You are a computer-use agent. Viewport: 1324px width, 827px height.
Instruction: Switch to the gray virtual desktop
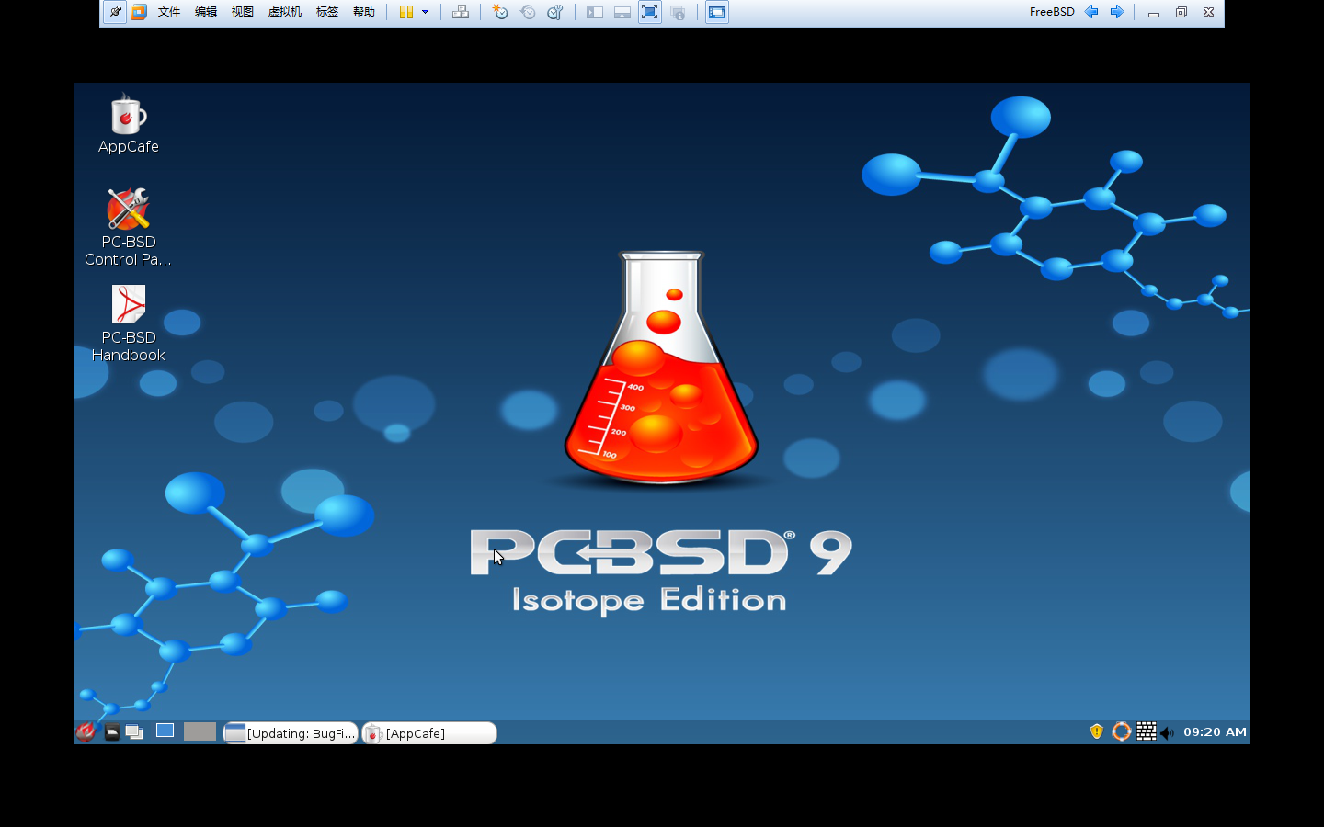pos(200,731)
